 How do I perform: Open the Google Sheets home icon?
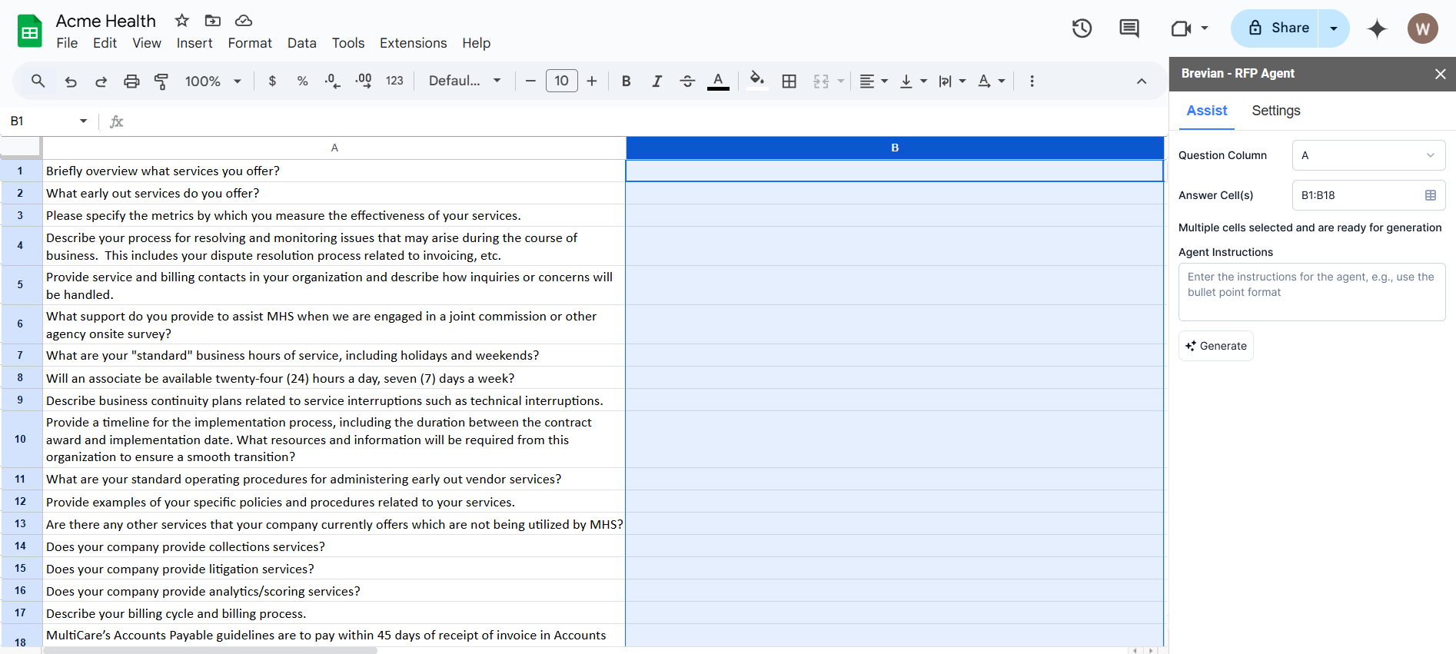click(29, 32)
